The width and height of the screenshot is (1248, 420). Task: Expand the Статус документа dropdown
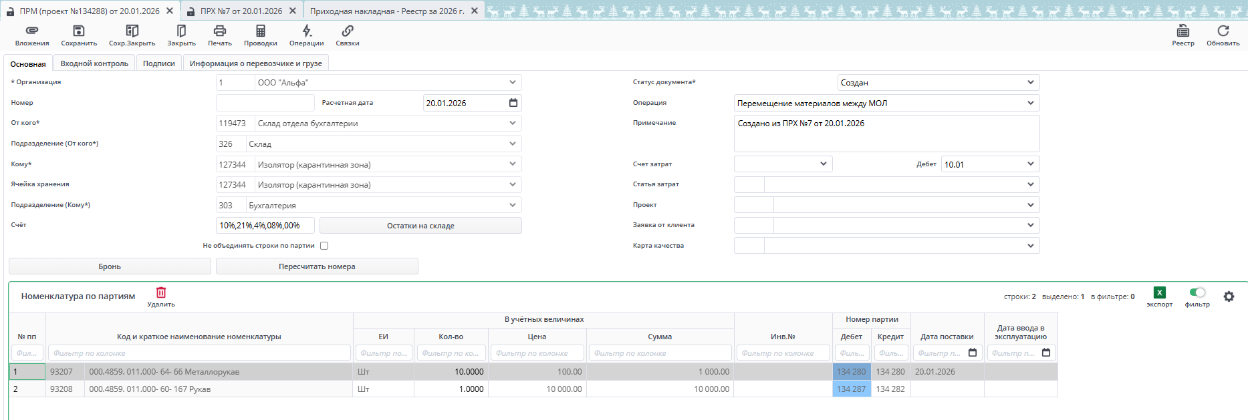(1030, 82)
